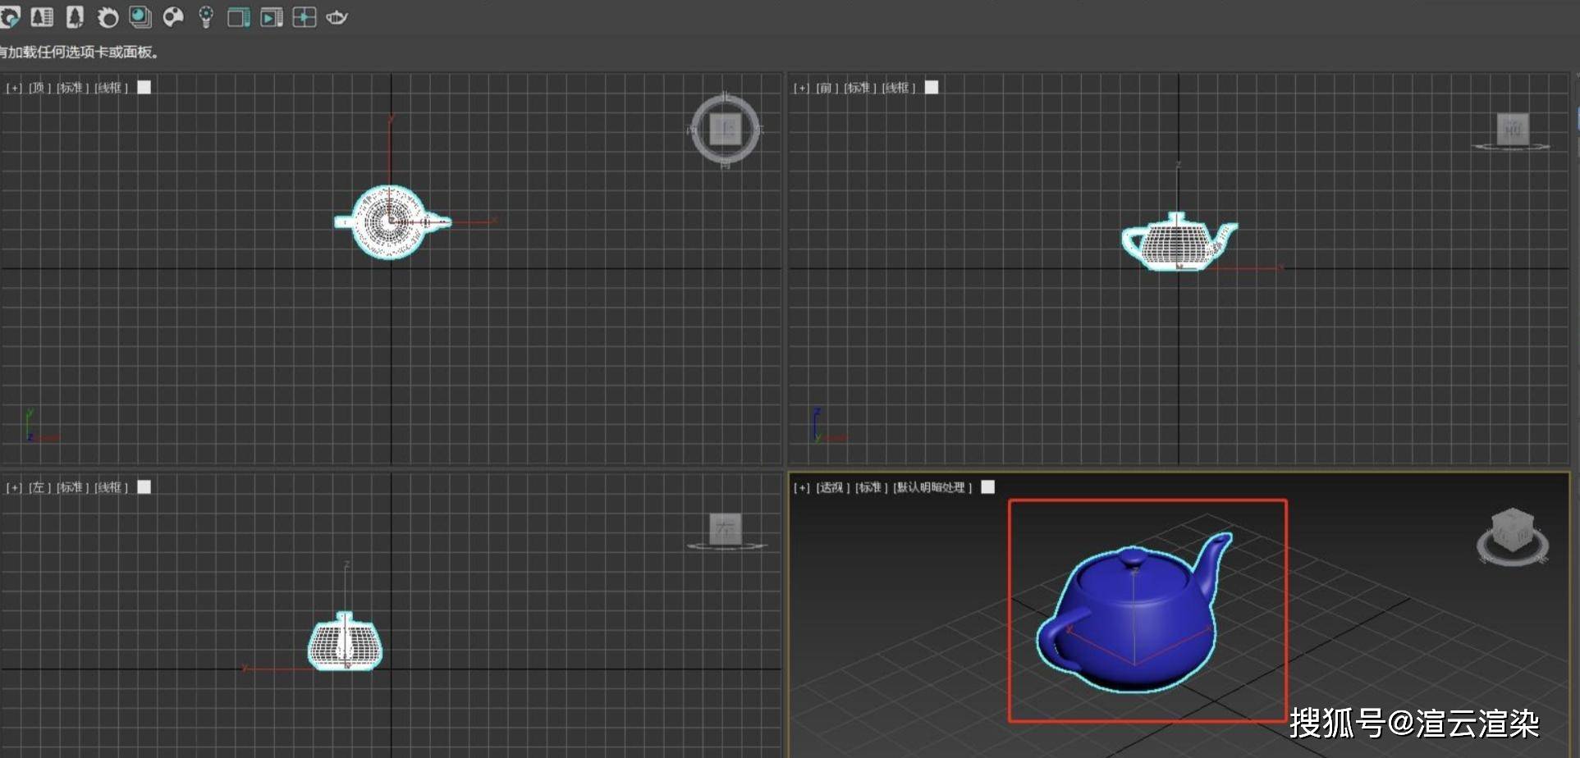Open the material editor sphere icon
Screen dimensions: 1580x758
(140, 16)
